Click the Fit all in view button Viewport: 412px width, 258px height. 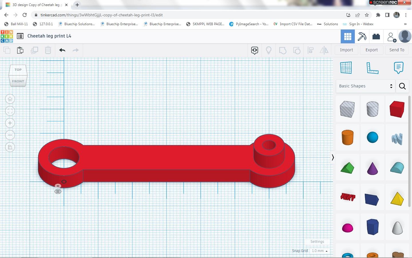10,111
